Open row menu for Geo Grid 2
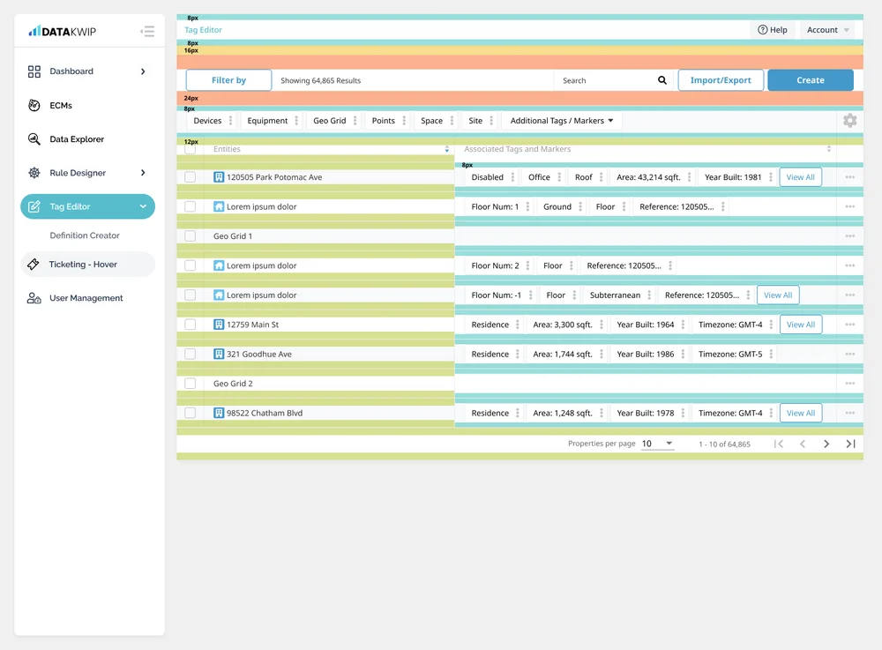 click(x=850, y=384)
